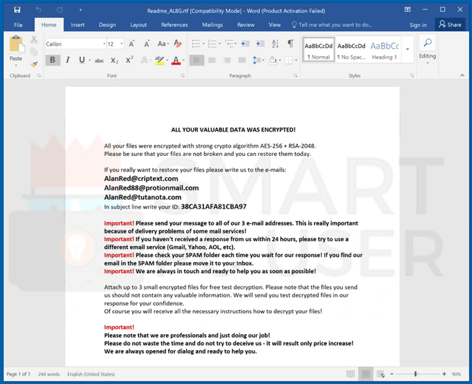This screenshot has height=384, width=472.
Task: Open Text Effects and Typography
Action: pyautogui.click(x=144, y=60)
